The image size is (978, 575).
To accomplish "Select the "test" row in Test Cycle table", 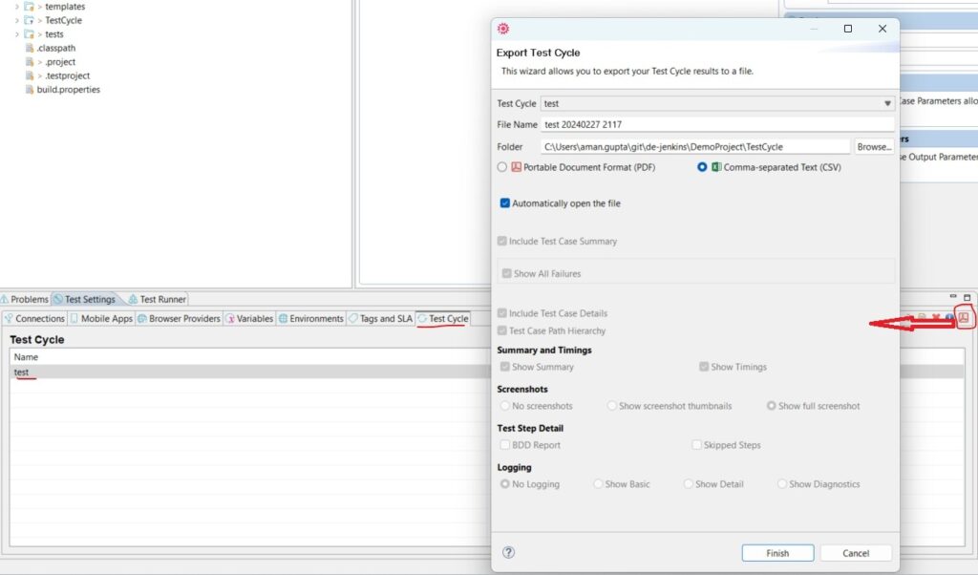I will pos(249,372).
